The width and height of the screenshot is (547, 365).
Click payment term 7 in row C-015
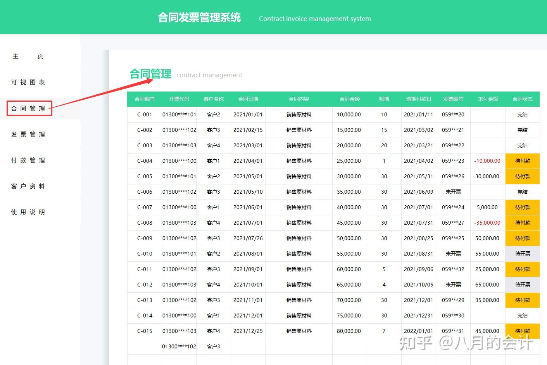pyautogui.click(x=384, y=331)
